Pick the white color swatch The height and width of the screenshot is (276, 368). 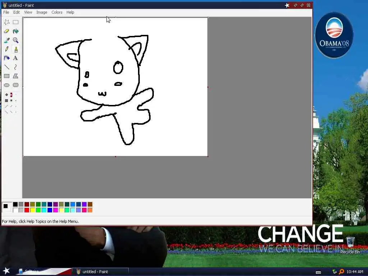pyautogui.click(x=15, y=210)
